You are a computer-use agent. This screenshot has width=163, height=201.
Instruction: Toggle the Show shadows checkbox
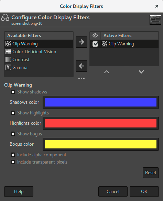(13, 92)
